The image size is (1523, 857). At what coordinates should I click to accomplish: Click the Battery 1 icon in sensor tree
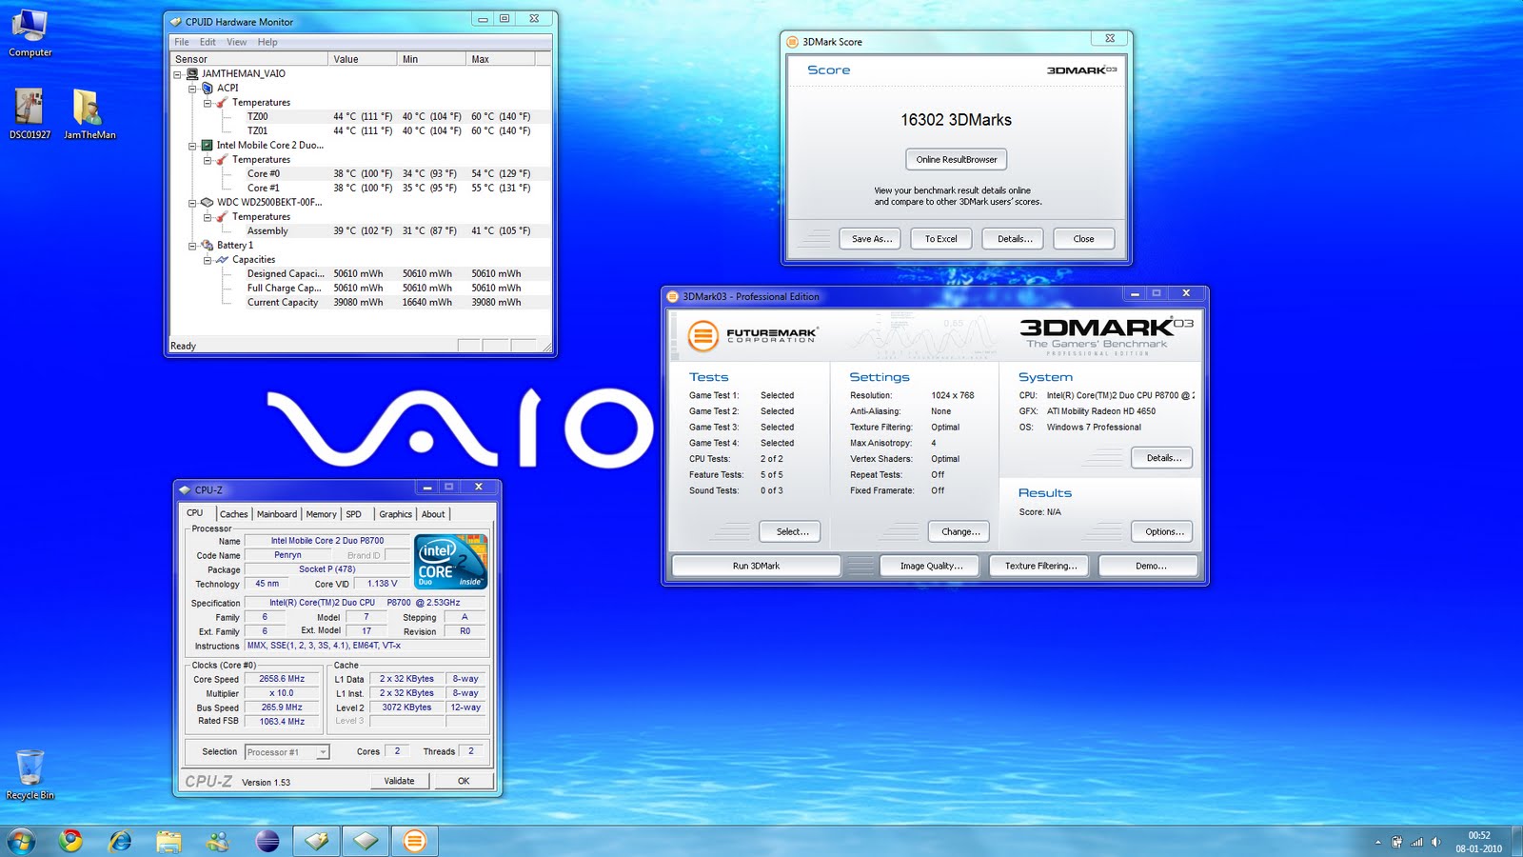(208, 245)
